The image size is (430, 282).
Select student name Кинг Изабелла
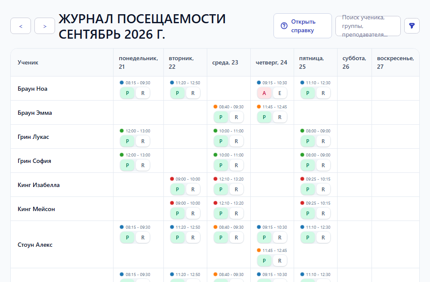coord(39,185)
